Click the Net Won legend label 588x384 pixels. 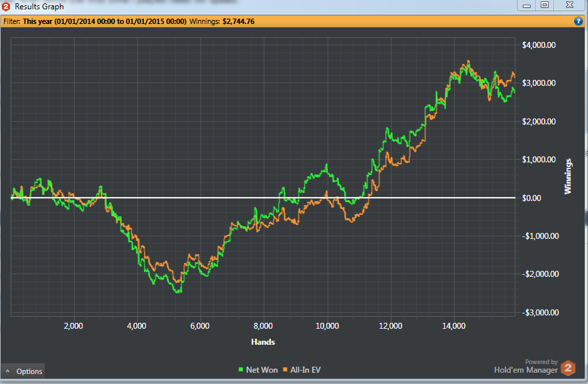[262, 370]
